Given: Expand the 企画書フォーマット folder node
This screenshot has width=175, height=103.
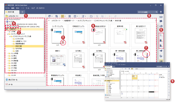Looking at the screenshot, I should pos(12,41).
